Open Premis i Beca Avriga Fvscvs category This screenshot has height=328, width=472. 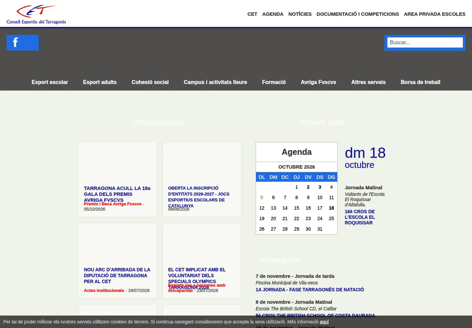click(x=113, y=204)
